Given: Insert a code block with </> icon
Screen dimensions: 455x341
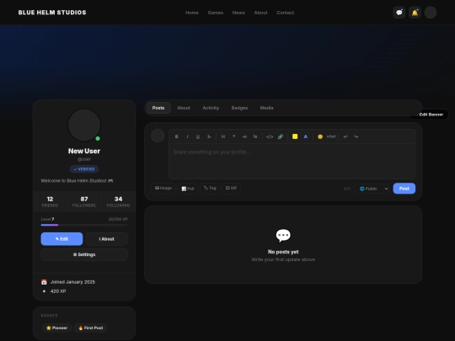Looking at the screenshot, I should coord(270,136).
